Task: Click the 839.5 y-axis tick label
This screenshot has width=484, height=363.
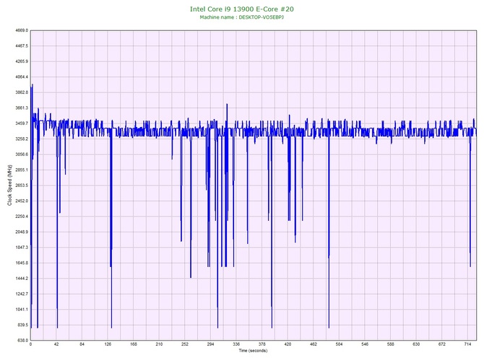Action: click(22, 325)
